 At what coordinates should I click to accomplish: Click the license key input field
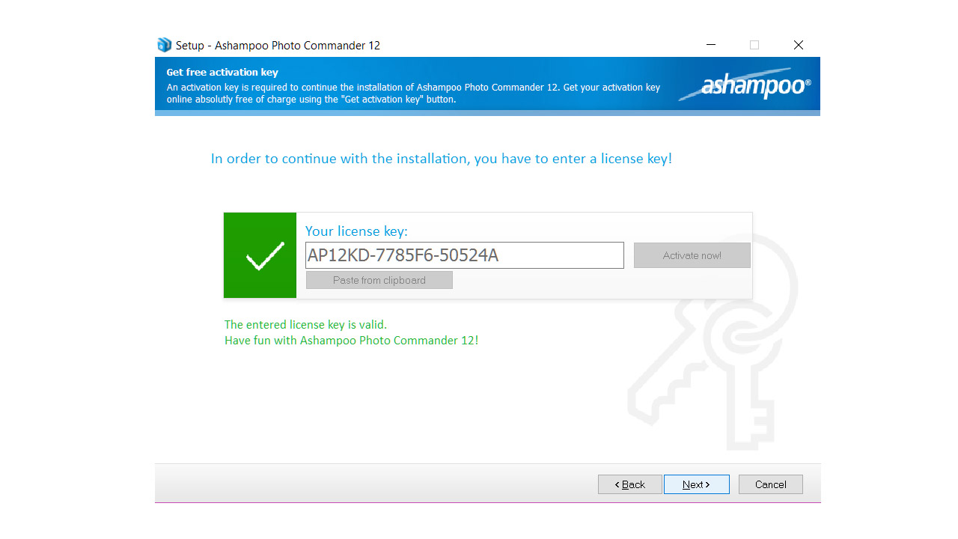[x=464, y=255]
